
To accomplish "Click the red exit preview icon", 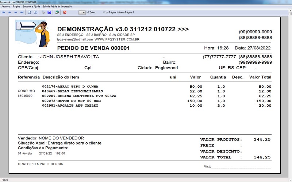I will 65,12.
